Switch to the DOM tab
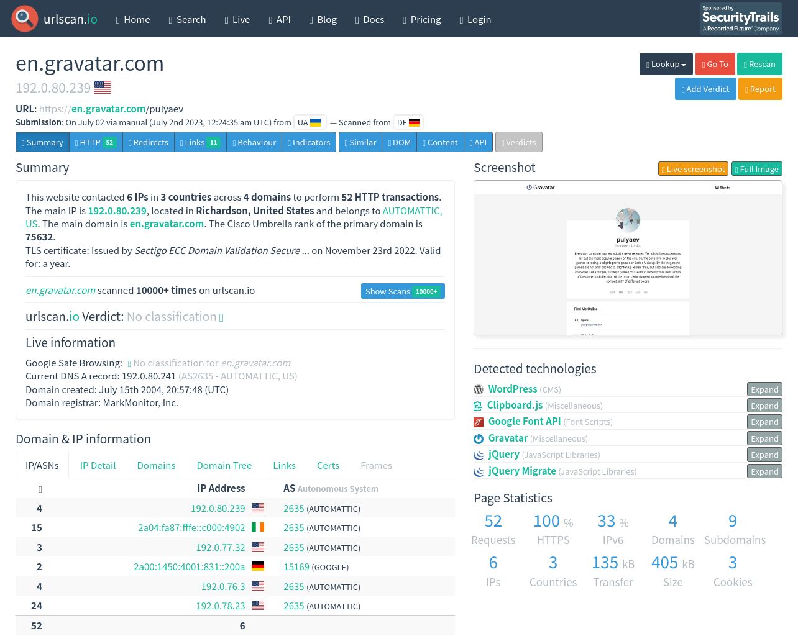The height and width of the screenshot is (636, 798). pos(400,142)
